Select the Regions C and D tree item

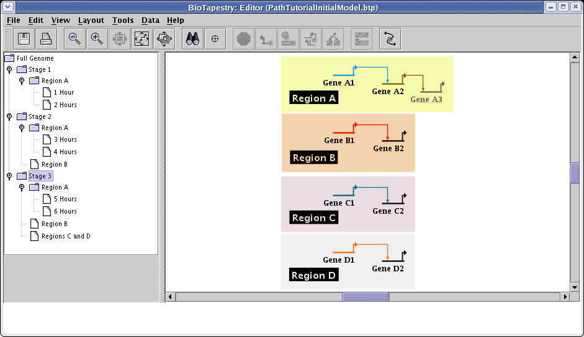point(65,236)
